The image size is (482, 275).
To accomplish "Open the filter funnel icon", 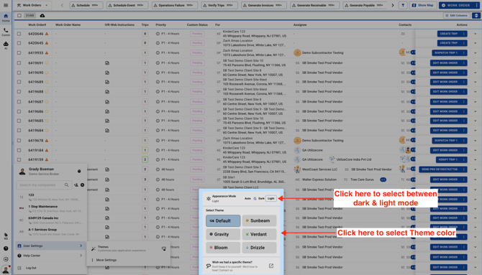I will point(403,5).
